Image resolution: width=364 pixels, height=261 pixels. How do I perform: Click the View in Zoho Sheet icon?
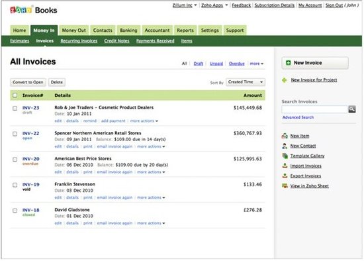coord(285,185)
